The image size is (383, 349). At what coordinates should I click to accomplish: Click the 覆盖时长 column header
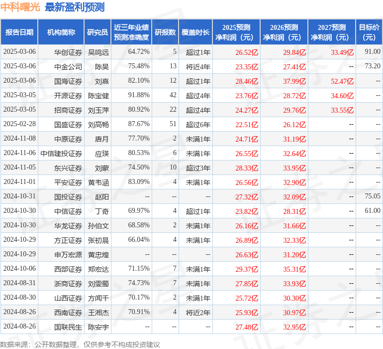pyautogui.click(x=195, y=32)
